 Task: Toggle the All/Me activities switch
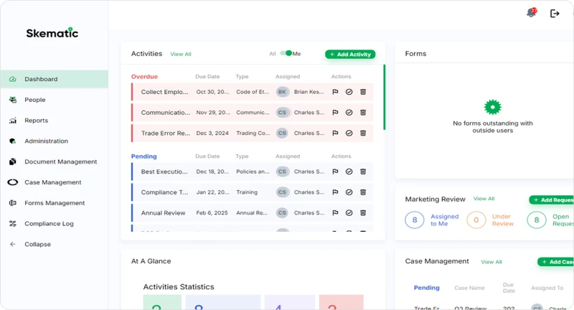click(x=286, y=53)
